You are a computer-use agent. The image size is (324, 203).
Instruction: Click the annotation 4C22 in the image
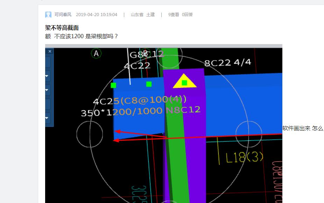pos(137,66)
